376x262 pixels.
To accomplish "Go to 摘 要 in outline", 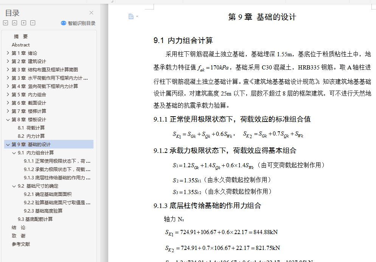I will [x=21, y=36].
